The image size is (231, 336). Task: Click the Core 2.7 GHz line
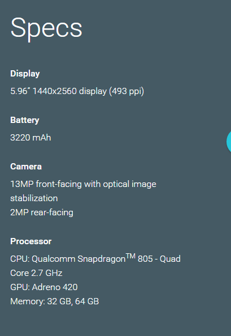tap(36, 273)
